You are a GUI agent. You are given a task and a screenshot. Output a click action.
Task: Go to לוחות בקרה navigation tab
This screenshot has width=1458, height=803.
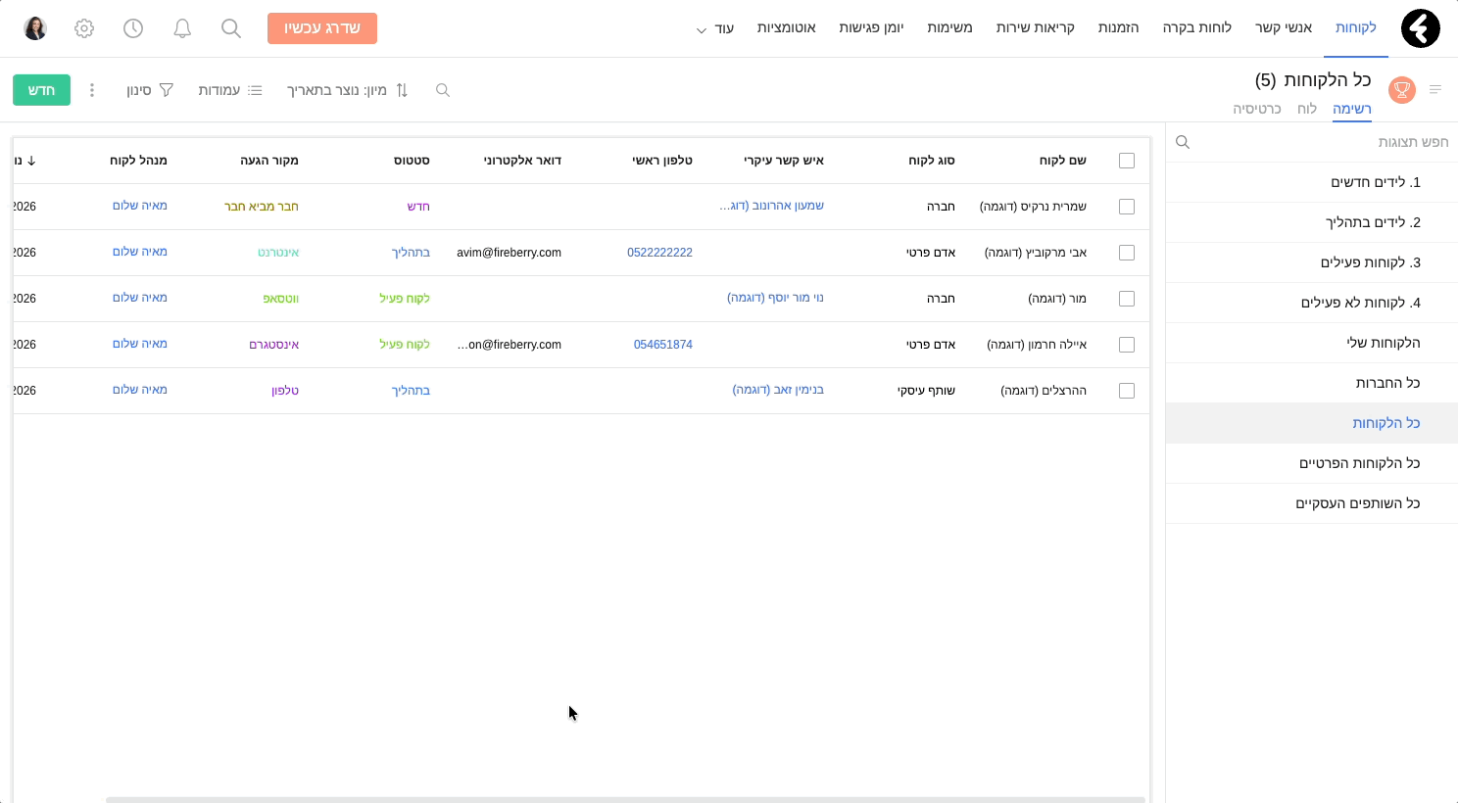pyautogui.click(x=1197, y=27)
